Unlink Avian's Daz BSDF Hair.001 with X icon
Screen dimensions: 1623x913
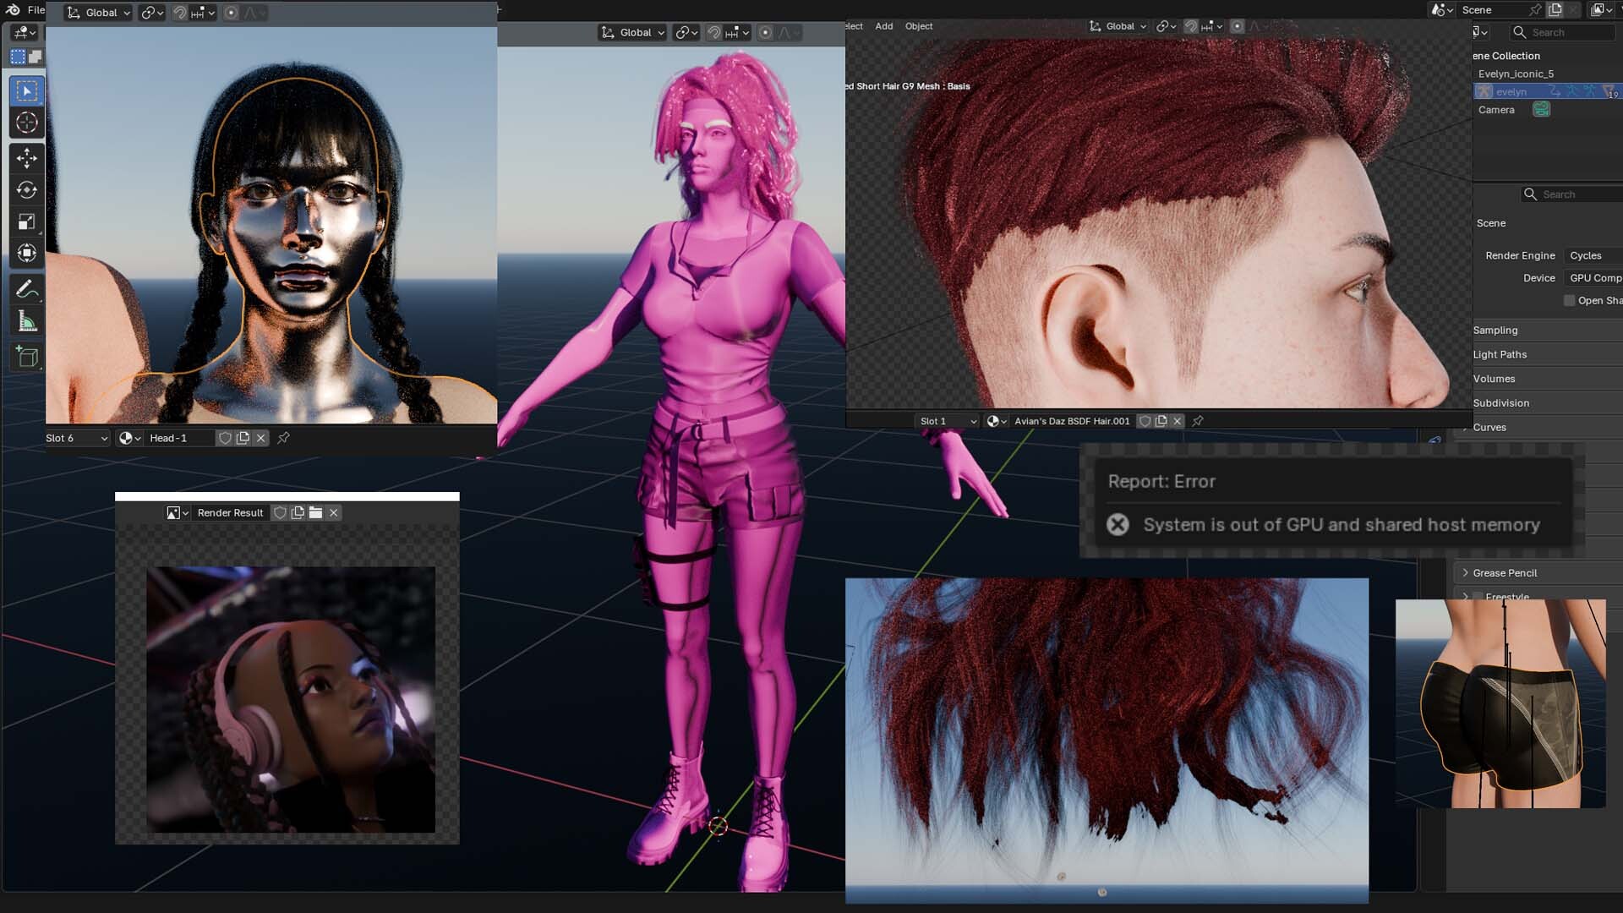pyautogui.click(x=1177, y=421)
